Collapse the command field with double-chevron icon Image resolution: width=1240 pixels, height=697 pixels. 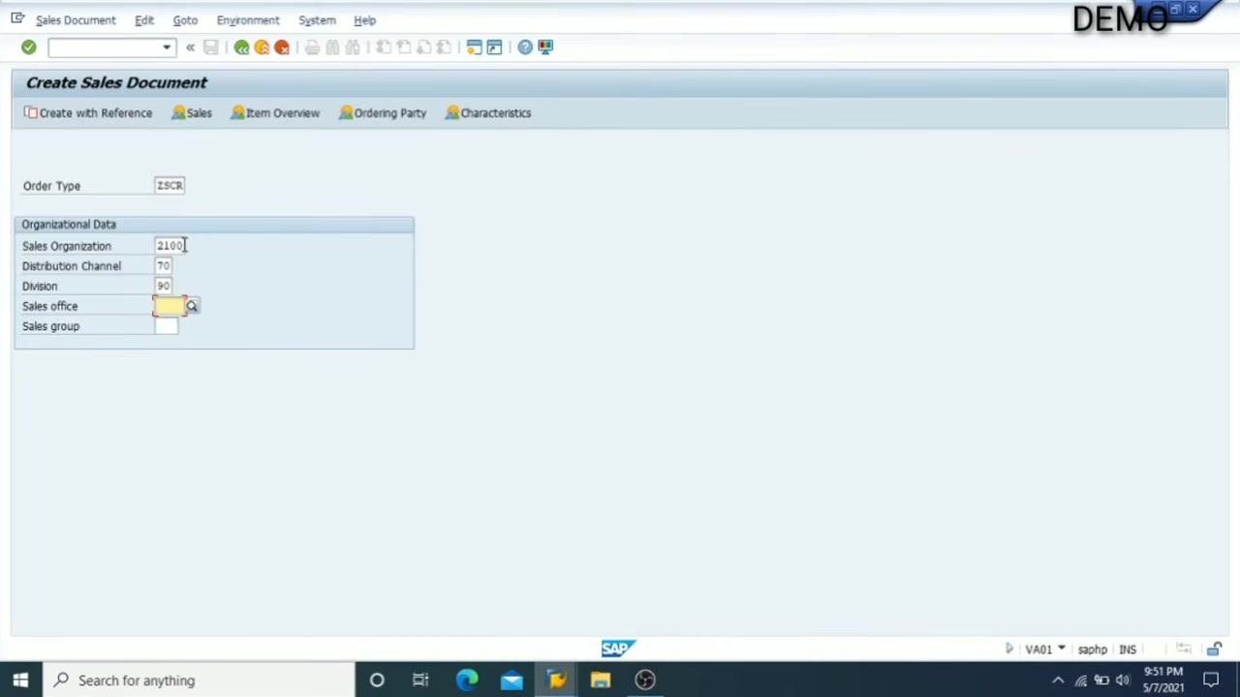(190, 47)
